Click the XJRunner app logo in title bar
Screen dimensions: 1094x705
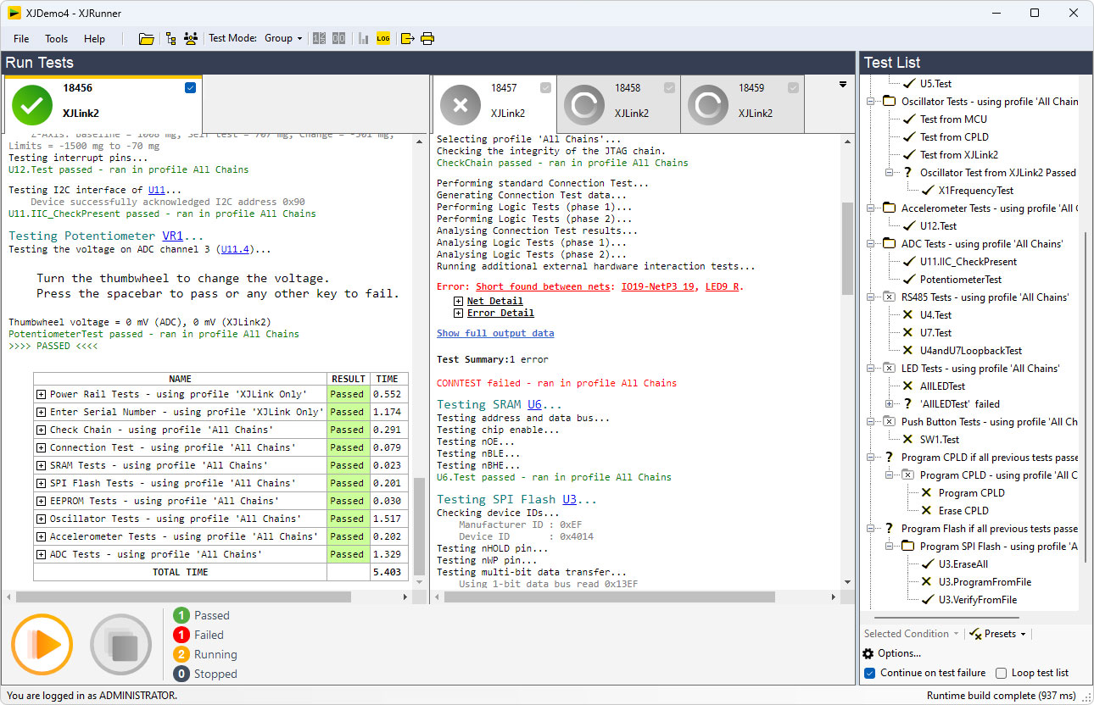pyautogui.click(x=14, y=13)
